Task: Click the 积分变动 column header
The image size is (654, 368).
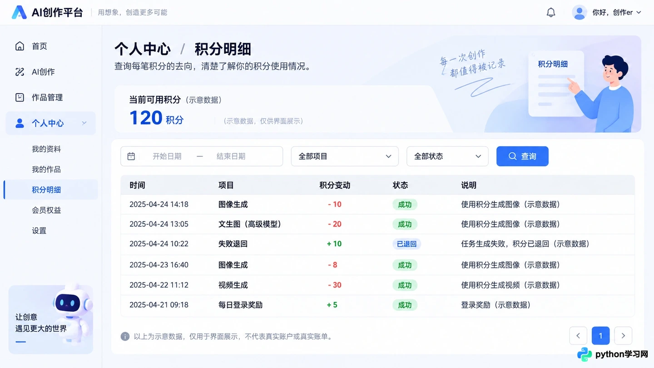Action: click(335, 185)
